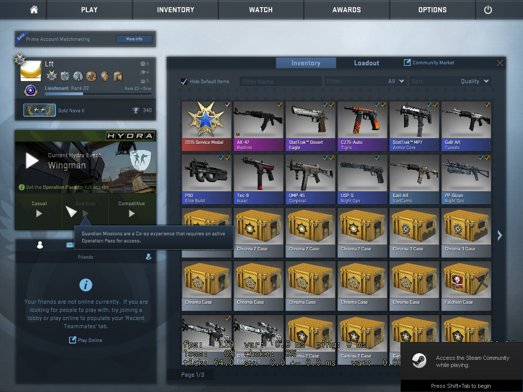Screen dimensions: 523x392
Task: Switch to the Loadout tab
Action: [x=366, y=63]
